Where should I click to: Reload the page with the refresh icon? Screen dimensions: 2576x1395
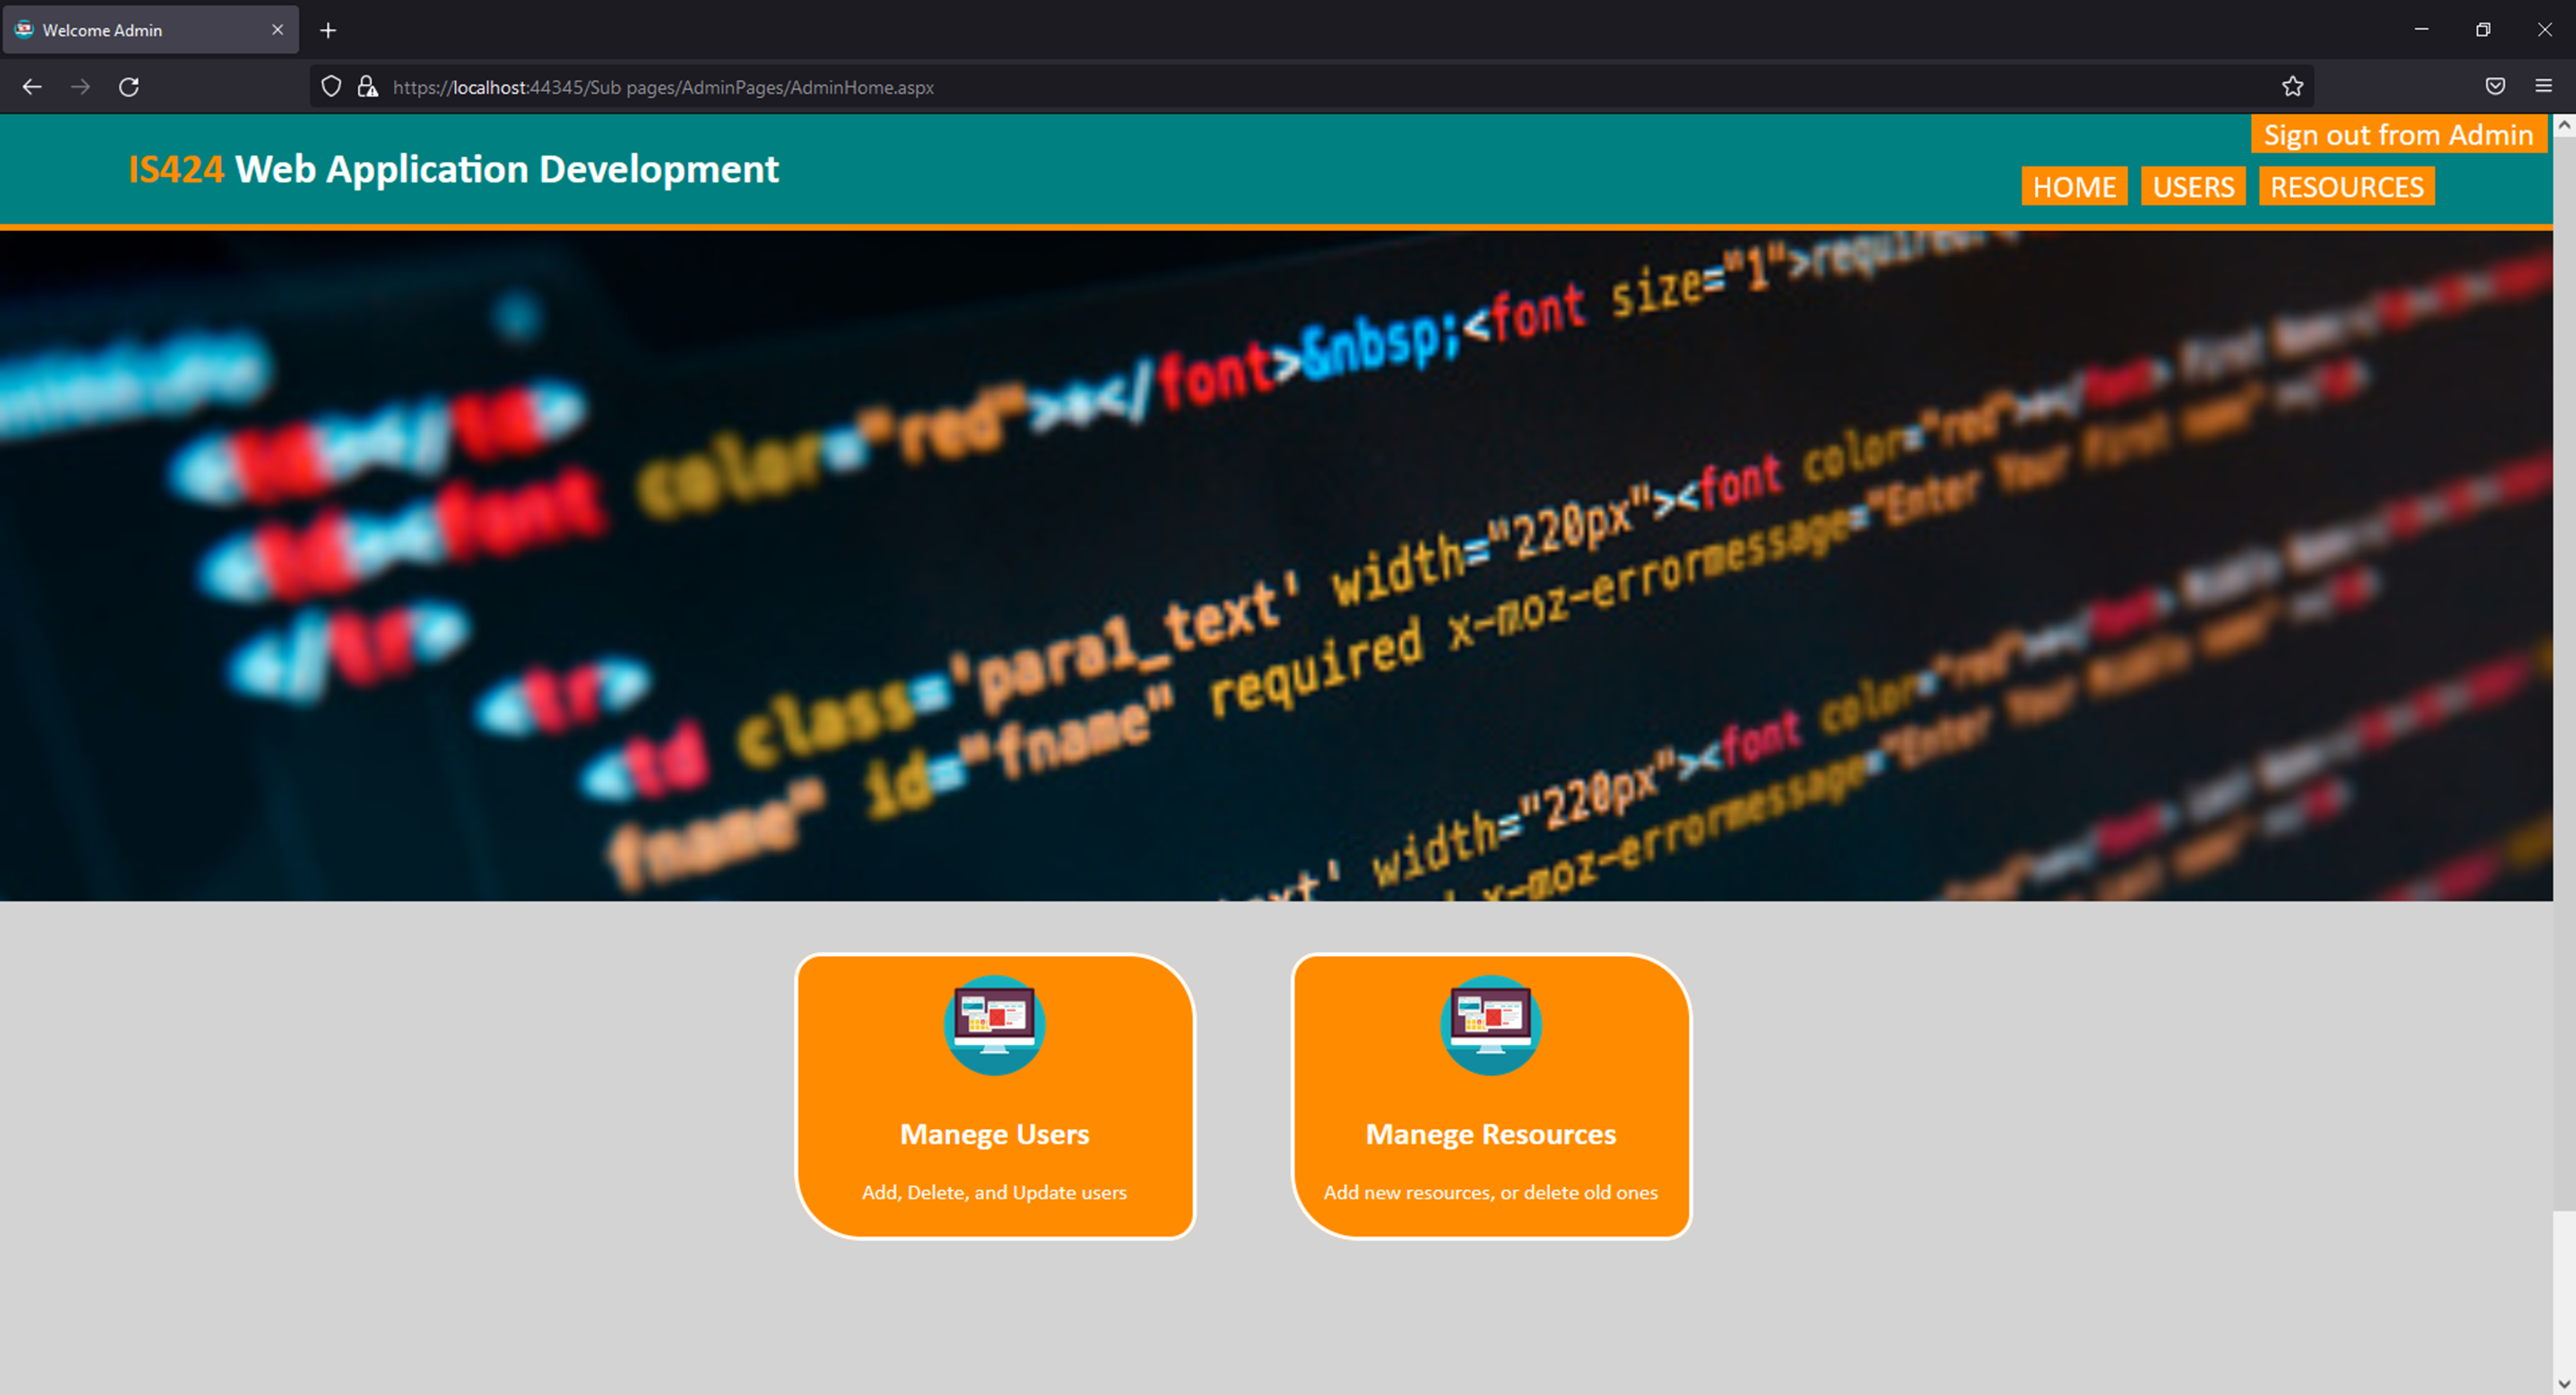(129, 87)
